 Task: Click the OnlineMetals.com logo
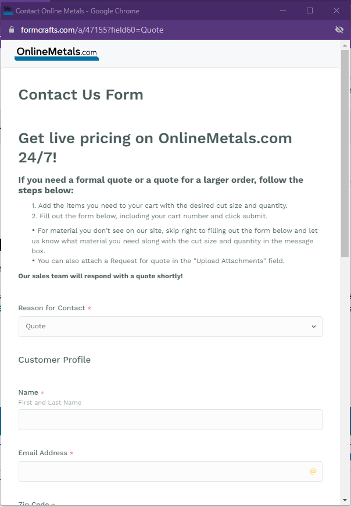point(56,53)
